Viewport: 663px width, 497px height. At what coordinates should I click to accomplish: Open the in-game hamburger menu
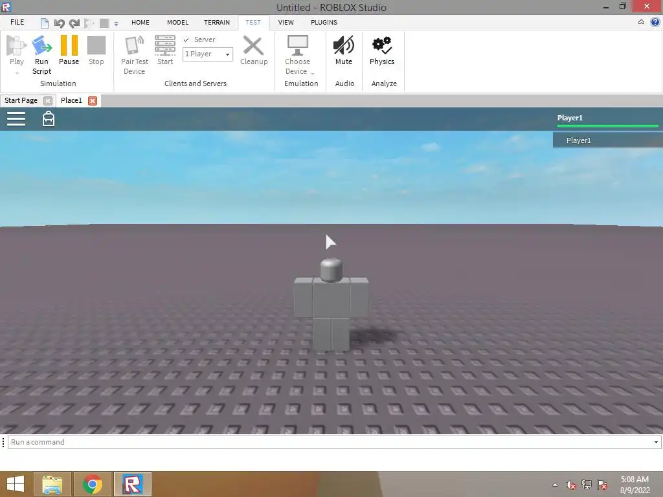(16, 119)
